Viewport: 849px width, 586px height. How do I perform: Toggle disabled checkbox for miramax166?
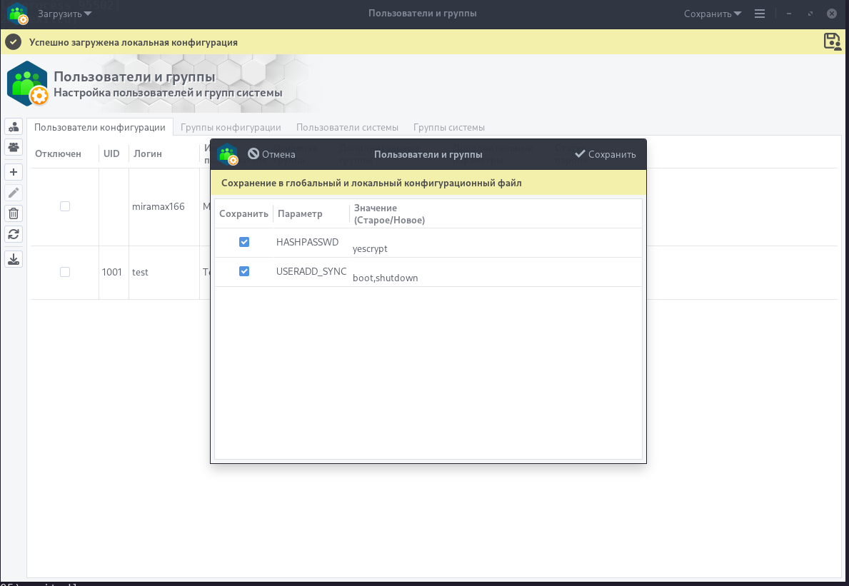(x=65, y=206)
